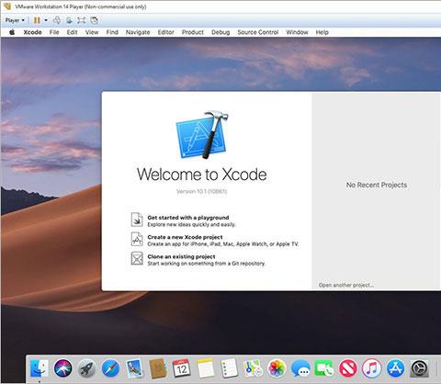Open the Edit menu
Screen dimensions: 441x384
coord(72,32)
